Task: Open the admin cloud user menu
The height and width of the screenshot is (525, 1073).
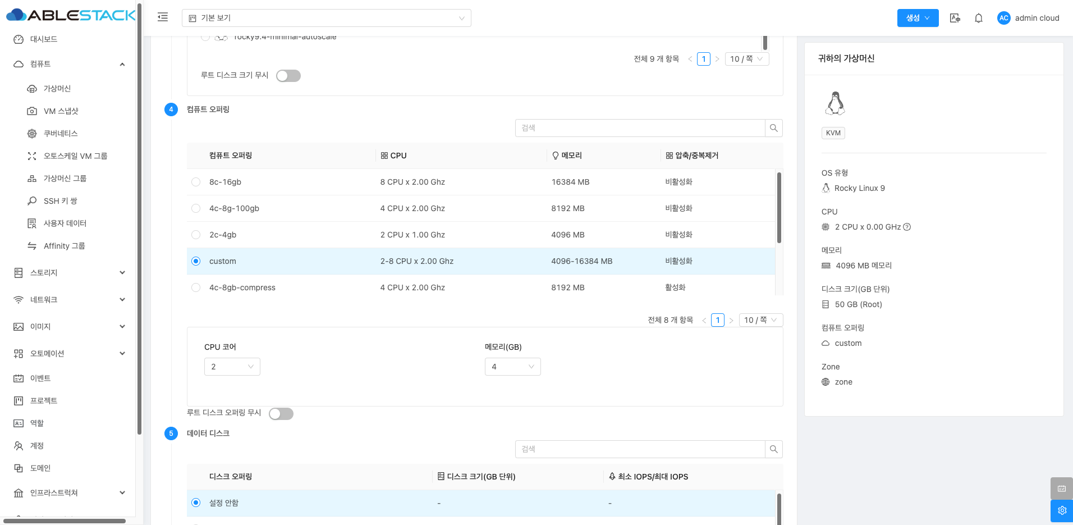Action: pos(1028,18)
